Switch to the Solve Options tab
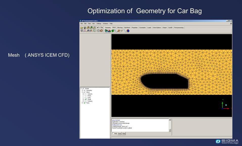 coord(157,28)
